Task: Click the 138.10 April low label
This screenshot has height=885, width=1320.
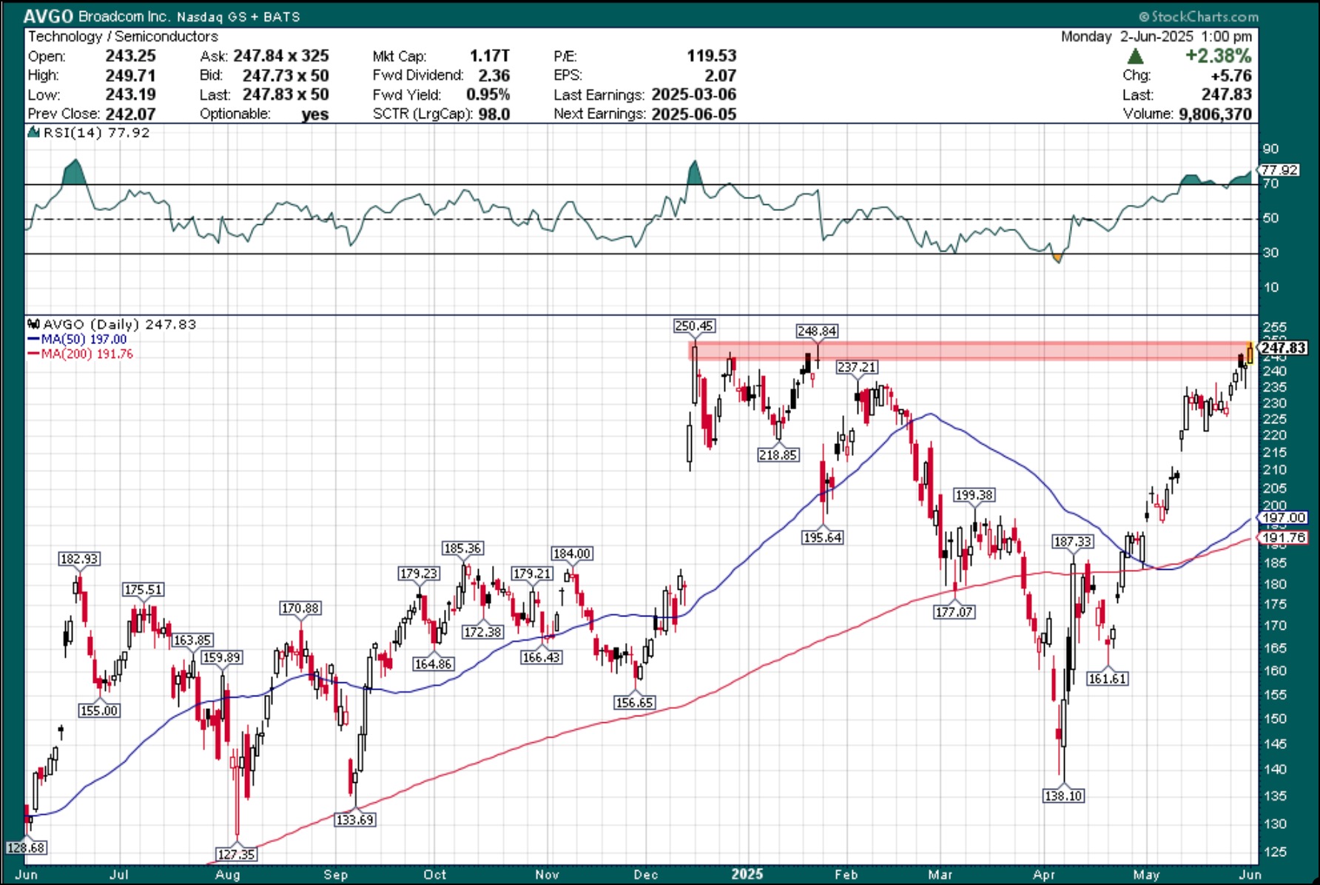Action: [x=1063, y=795]
